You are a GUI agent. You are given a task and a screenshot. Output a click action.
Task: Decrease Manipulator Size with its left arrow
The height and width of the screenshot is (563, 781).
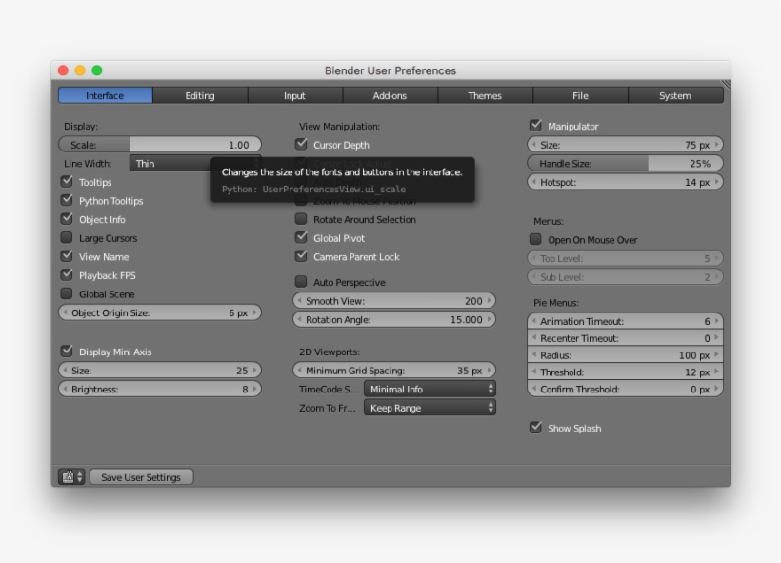click(534, 145)
